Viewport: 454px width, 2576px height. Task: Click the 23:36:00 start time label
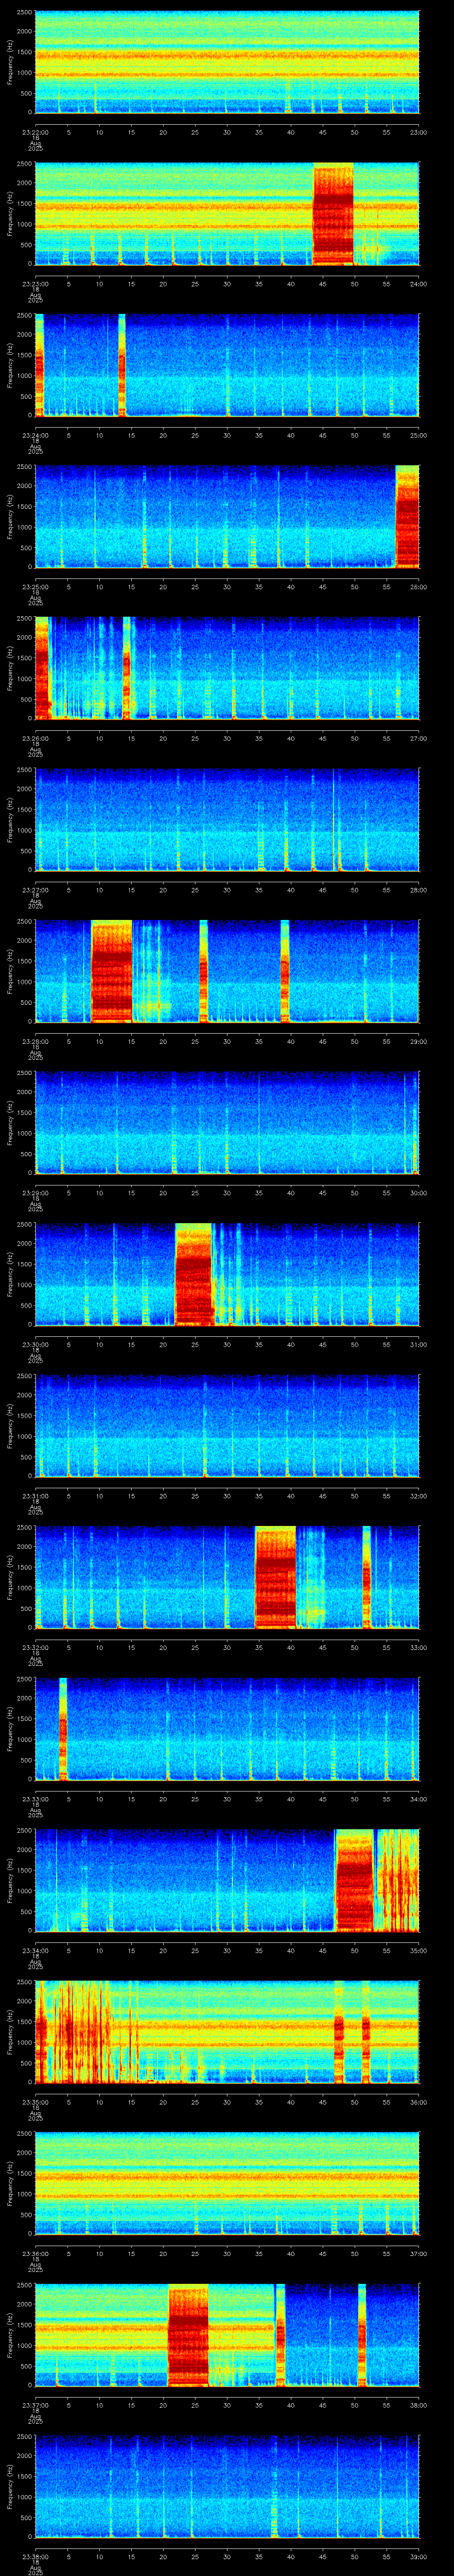(35, 2255)
